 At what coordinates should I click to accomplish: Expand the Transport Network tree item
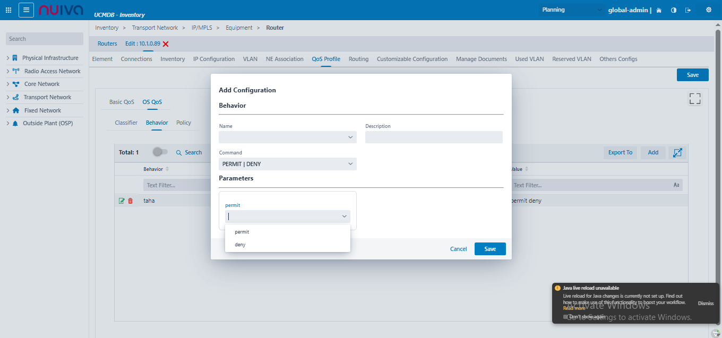coord(8,97)
